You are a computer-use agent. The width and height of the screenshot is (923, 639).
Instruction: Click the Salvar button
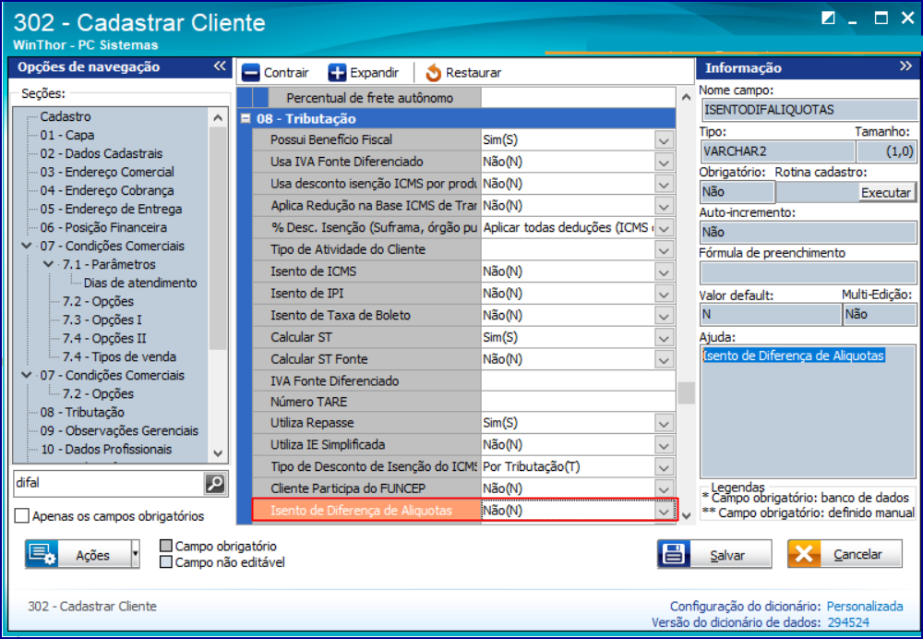(x=714, y=554)
